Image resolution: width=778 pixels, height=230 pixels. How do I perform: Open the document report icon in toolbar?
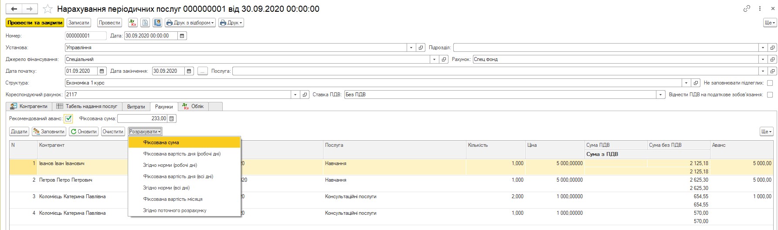[x=145, y=23]
